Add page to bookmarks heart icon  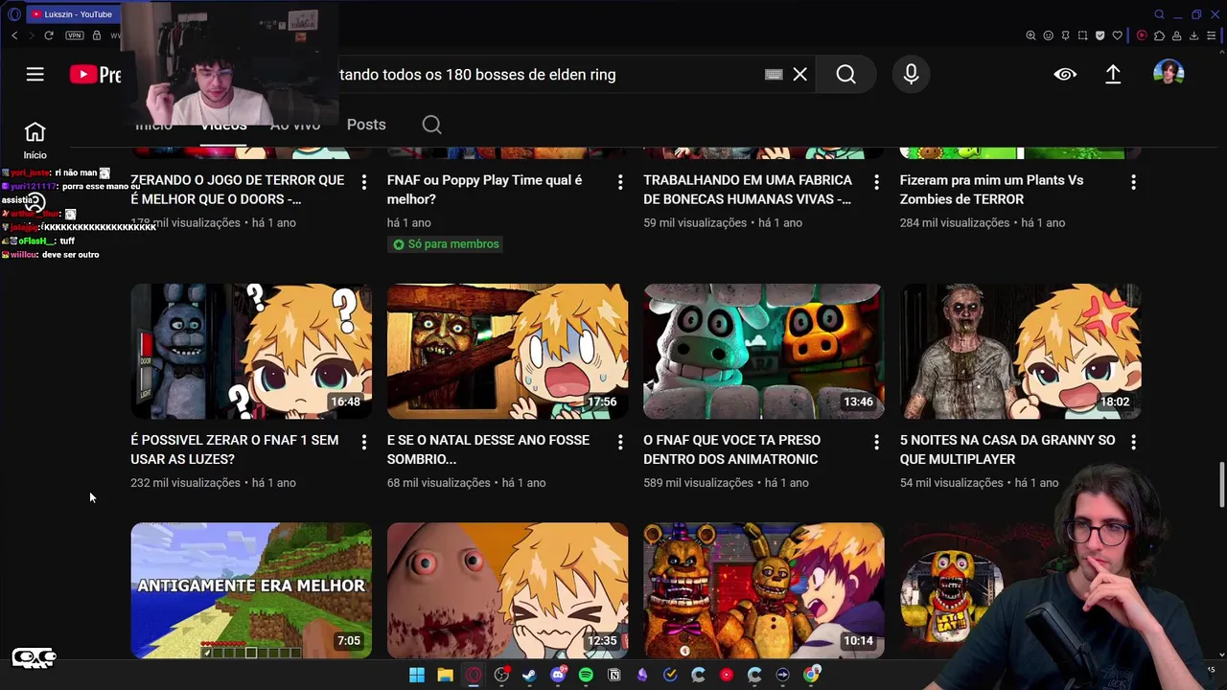[1117, 35]
